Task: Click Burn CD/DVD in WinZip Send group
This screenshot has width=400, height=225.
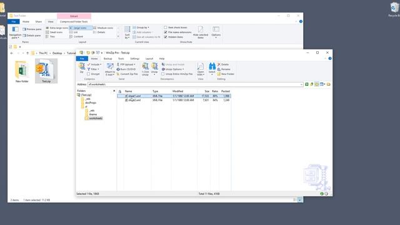Action: pyautogui.click(x=126, y=69)
